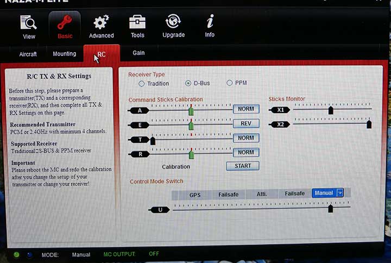Image resolution: width=391 pixels, height=263 pixels.
Task: Click the X1 monitor slider handle
Action: tap(331, 110)
